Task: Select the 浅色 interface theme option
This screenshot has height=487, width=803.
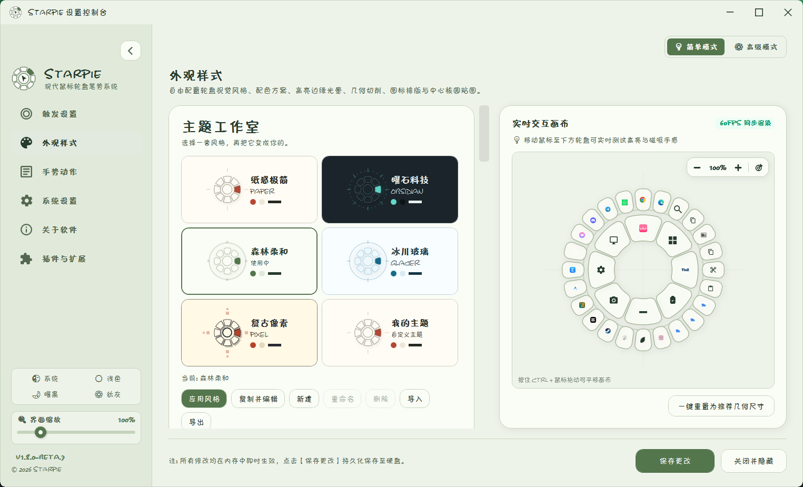Action: point(108,379)
